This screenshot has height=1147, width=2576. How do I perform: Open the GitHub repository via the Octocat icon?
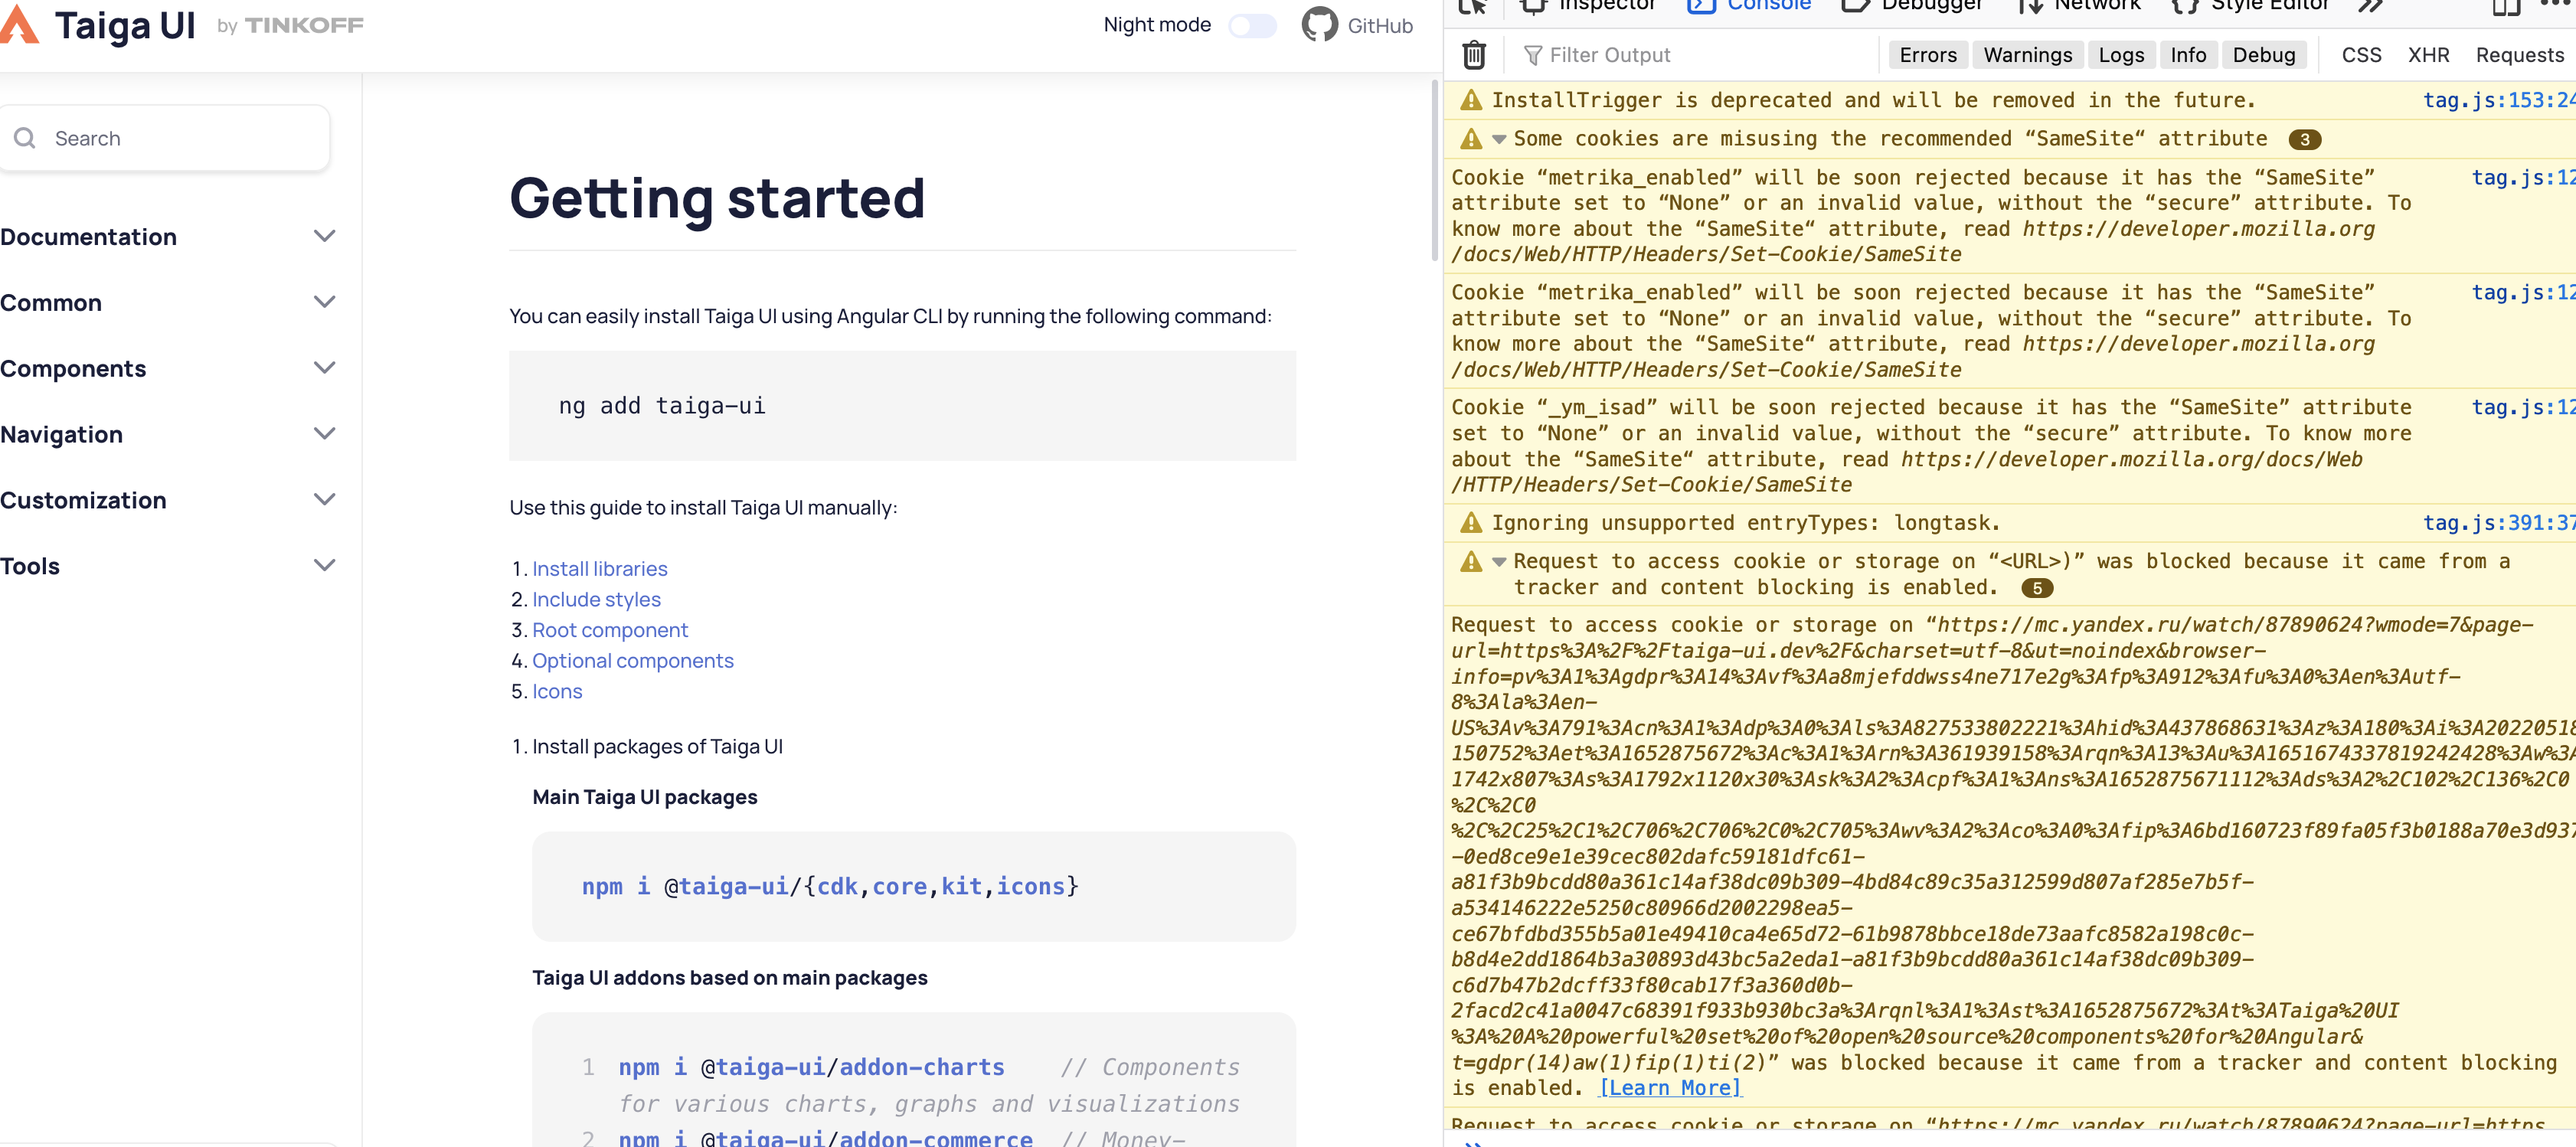coord(1319,25)
